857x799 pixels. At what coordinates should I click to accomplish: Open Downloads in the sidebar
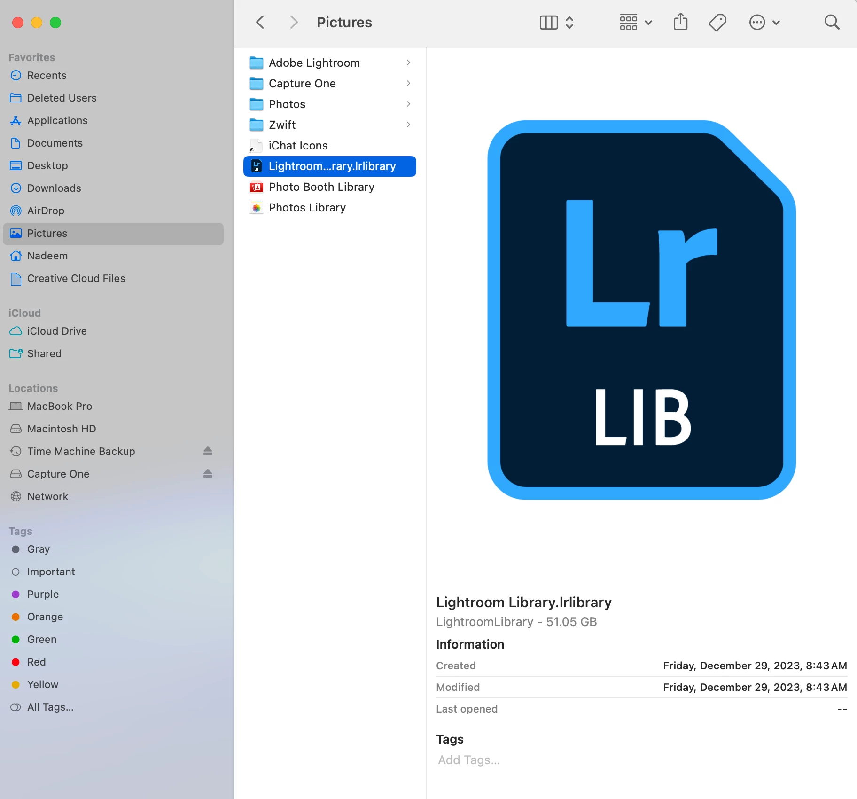(x=113, y=188)
